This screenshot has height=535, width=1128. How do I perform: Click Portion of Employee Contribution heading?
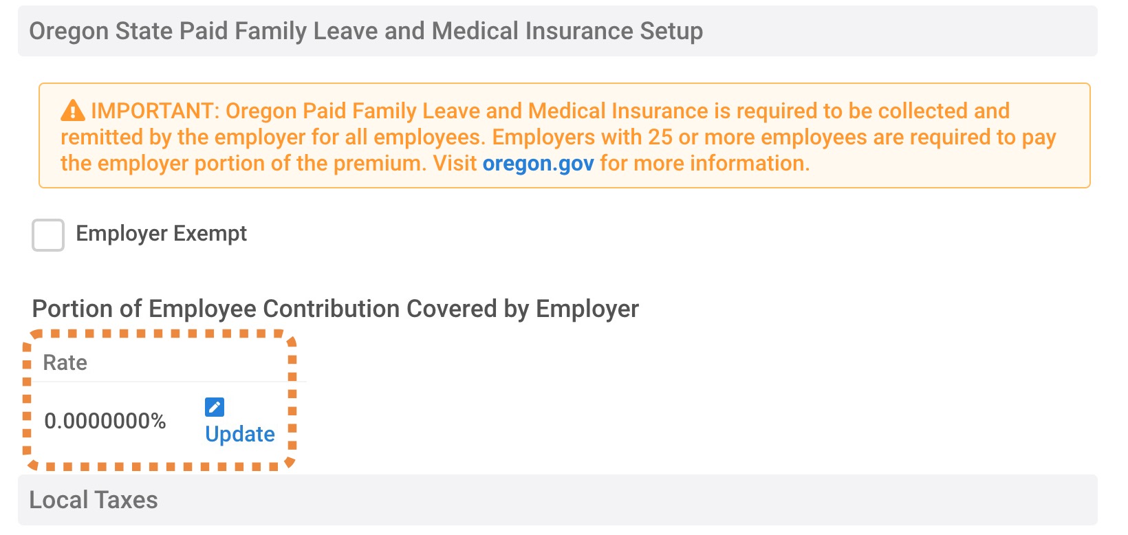(x=336, y=309)
